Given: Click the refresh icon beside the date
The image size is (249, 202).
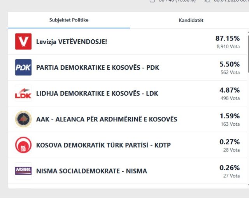Looking at the screenshot, I should 207,1.
